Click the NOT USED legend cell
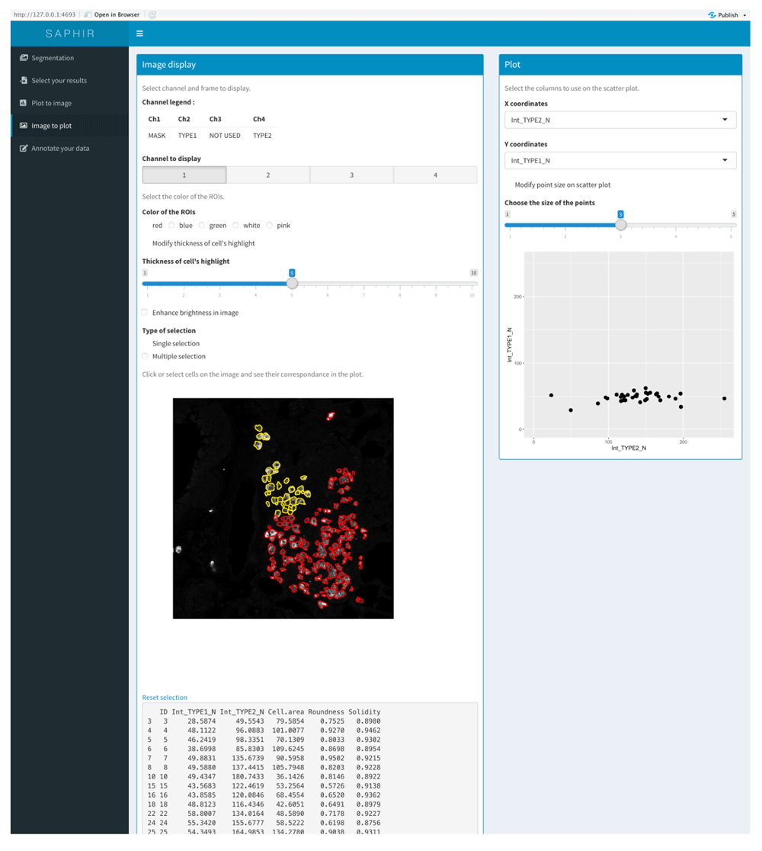The height and width of the screenshot is (851, 762). [x=225, y=136]
